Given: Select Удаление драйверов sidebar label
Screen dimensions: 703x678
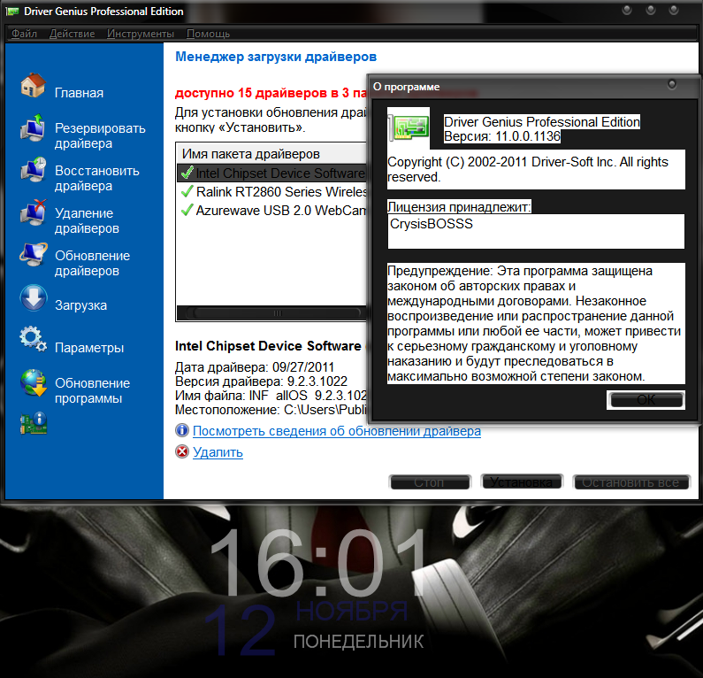Looking at the screenshot, I should [87, 220].
